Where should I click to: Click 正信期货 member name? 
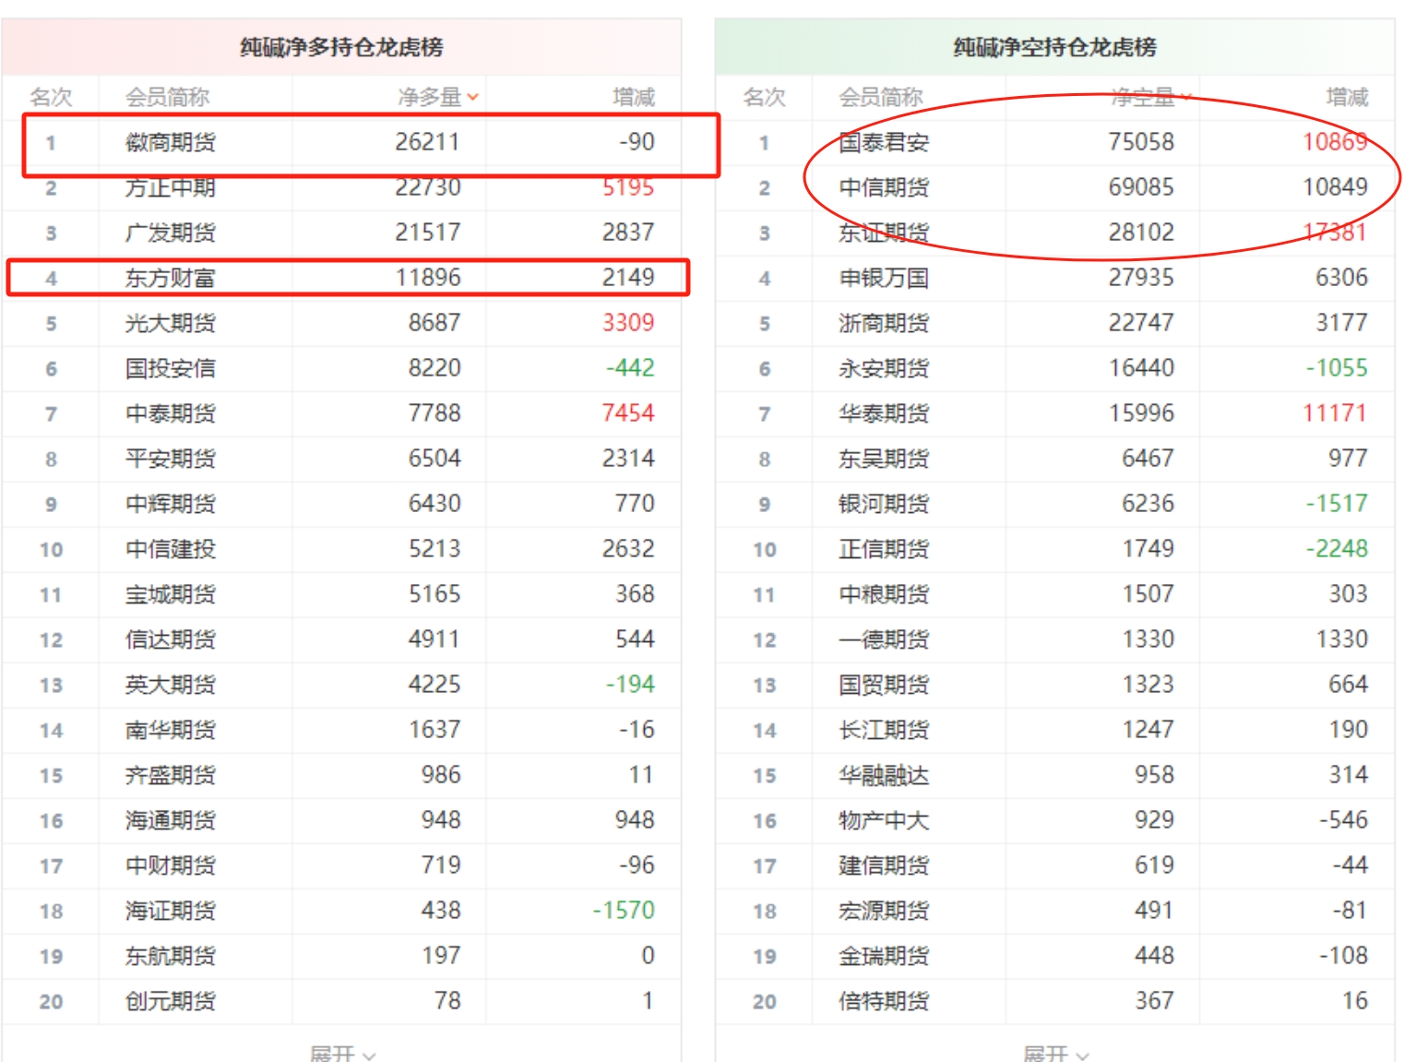click(x=884, y=549)
